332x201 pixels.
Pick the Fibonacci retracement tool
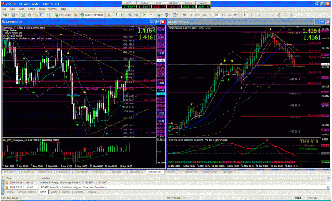pyautogui.click(x=285, y=15)
